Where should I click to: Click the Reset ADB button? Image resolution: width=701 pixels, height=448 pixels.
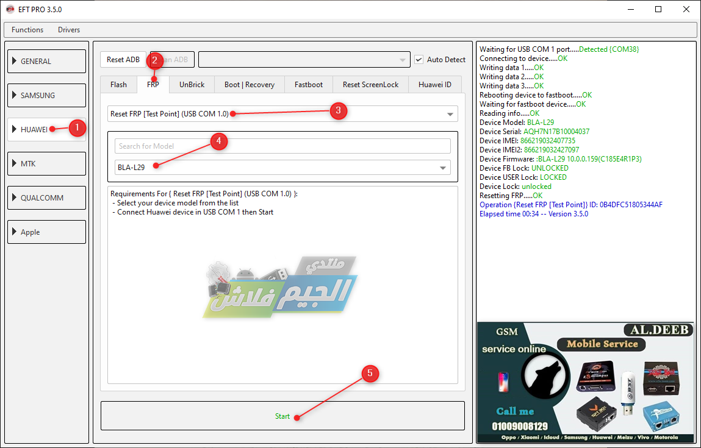[x=123, y=59]
